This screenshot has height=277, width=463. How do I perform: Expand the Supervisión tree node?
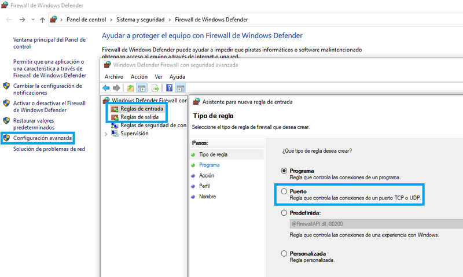coord(106,134)
